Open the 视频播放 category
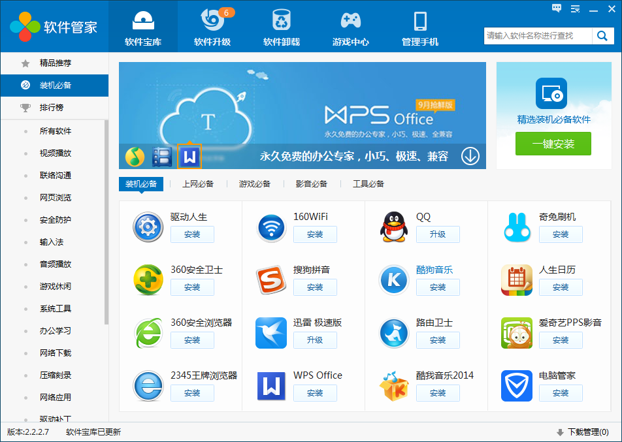The height and width of the screenshot is (442, 622). [x=55, y=153]
